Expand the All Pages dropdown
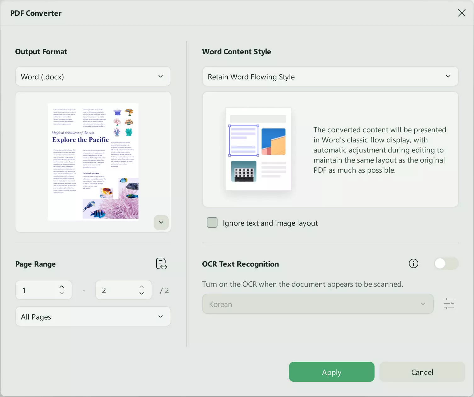 (93, 316)
